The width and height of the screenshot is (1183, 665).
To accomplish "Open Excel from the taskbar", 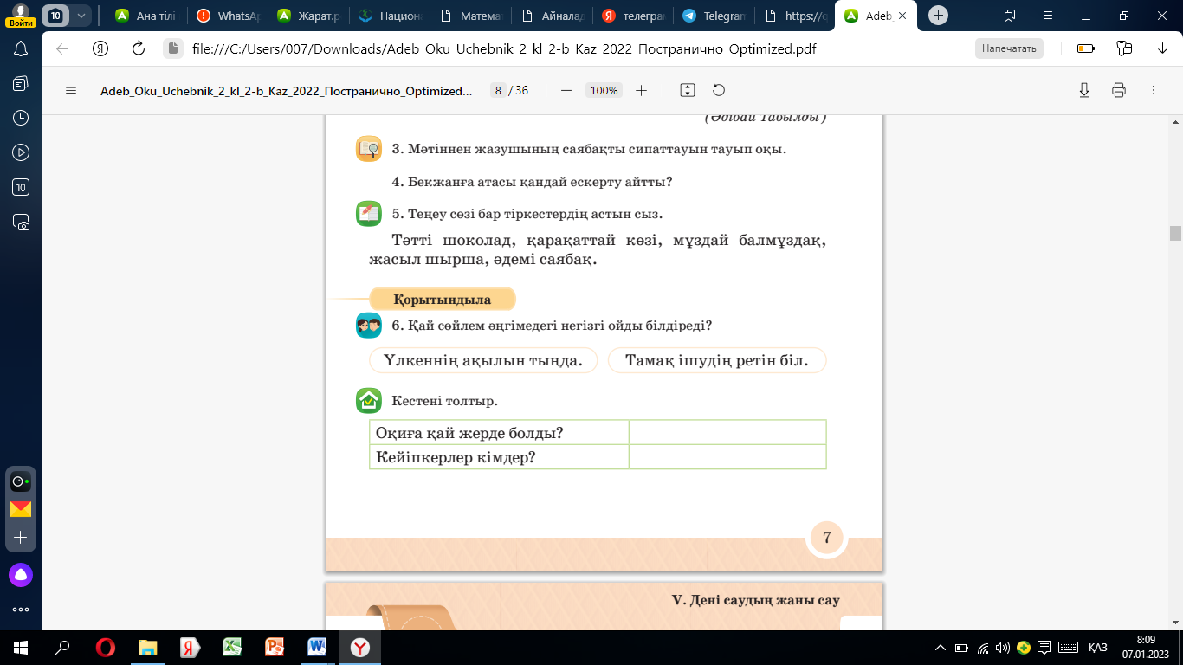I will point(232,647).
